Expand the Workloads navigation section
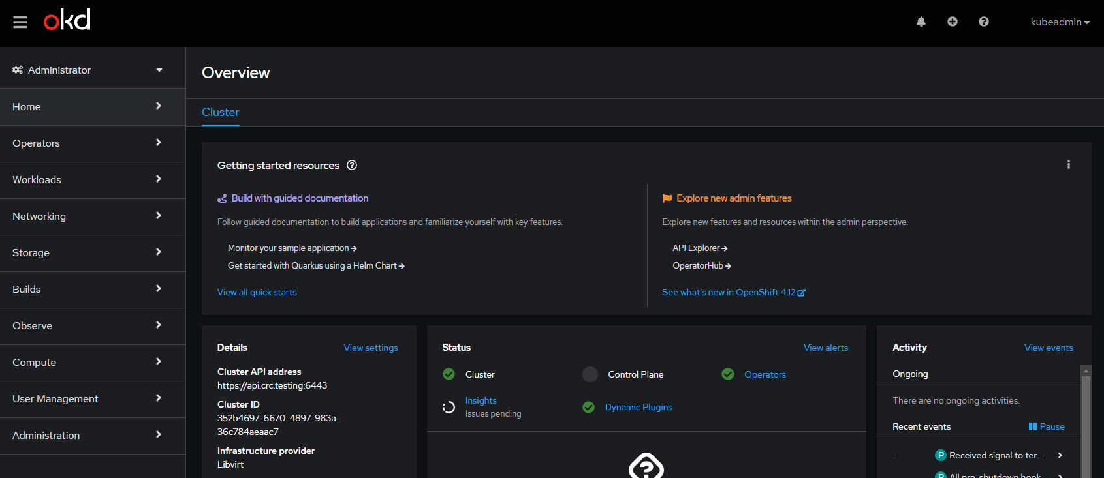Image resolution: width=1104 pixels, height=478 pixels. (x=93, y=180)
